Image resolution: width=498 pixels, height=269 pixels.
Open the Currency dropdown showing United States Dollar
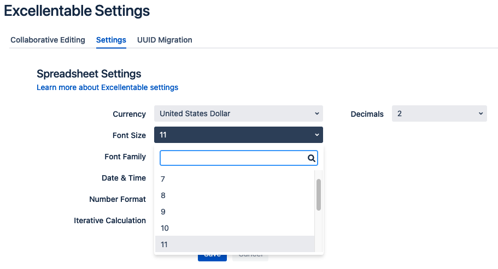point(238,113)
